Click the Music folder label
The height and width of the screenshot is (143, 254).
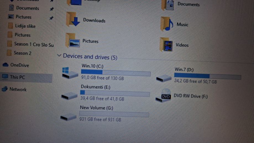pos(182,25)
